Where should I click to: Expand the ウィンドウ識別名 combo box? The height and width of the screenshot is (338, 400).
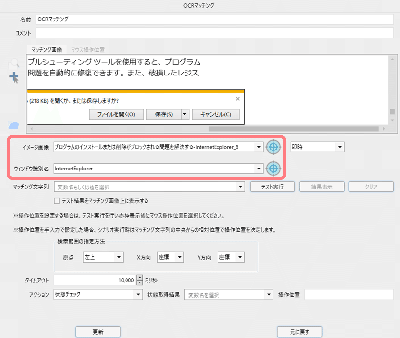coord(259,168)
